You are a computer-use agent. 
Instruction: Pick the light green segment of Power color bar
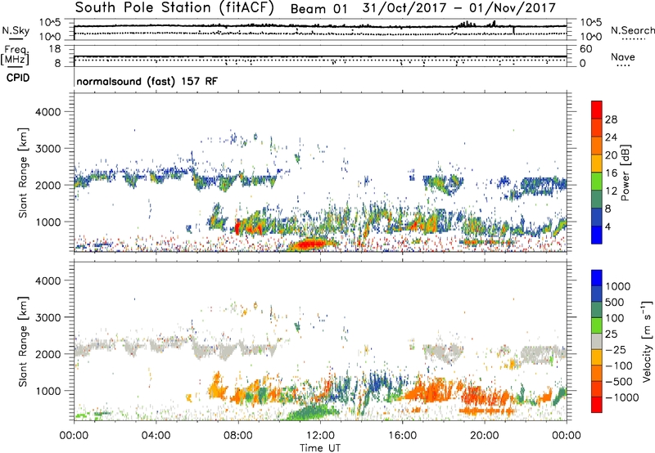point(597,182)
